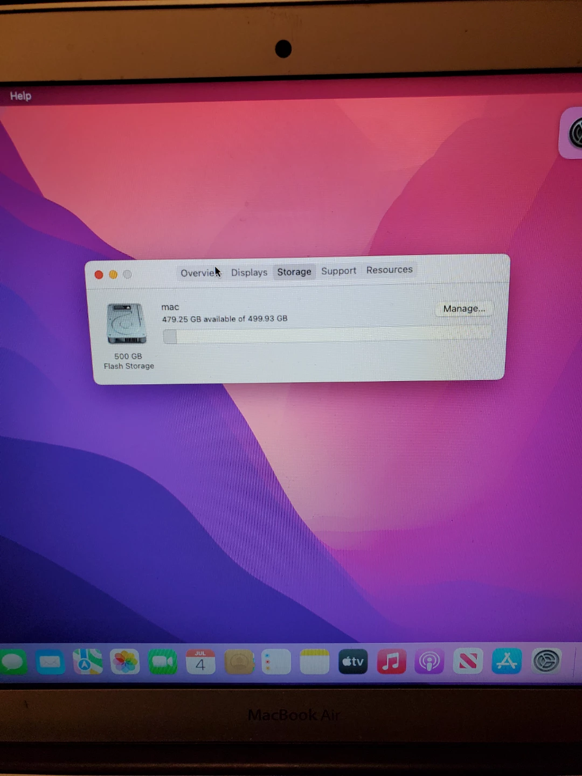
Task: Open Photos from the Dock
Action: point(125,662)
